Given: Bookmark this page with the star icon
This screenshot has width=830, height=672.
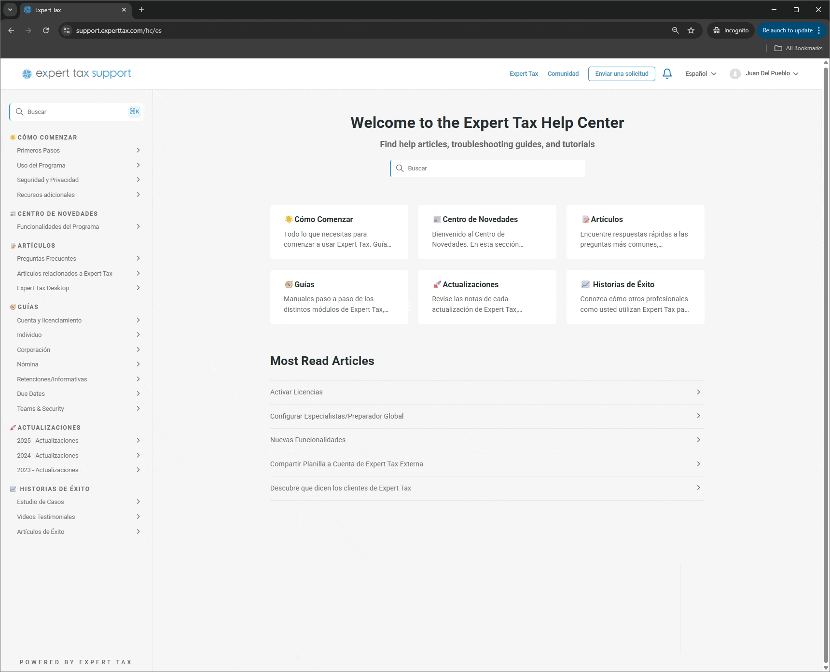Looking at the screenshot, I should 691,30.
